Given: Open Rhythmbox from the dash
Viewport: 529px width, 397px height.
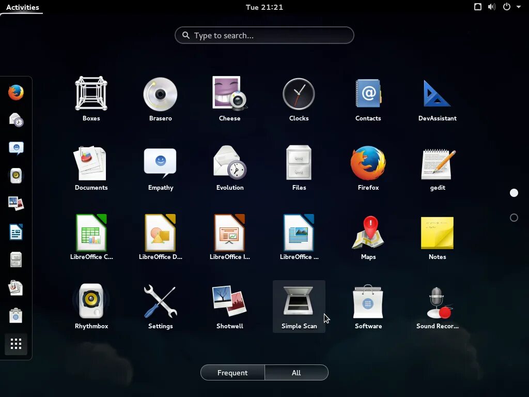Looking at the screenshot, I should pos(16,176).
